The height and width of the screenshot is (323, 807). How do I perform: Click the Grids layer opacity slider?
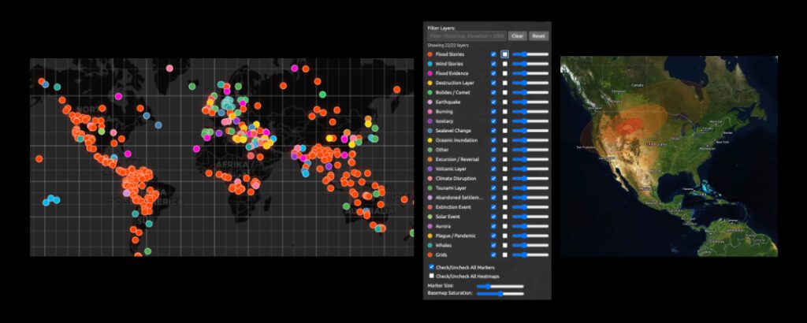(x=530, y=255)
